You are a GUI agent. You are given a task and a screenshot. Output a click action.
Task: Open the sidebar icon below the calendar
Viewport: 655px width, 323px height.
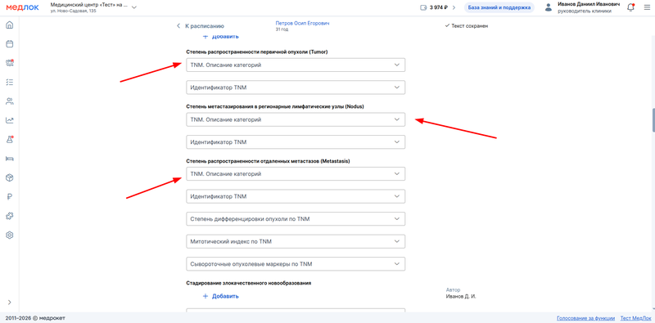tap(10, 63)
